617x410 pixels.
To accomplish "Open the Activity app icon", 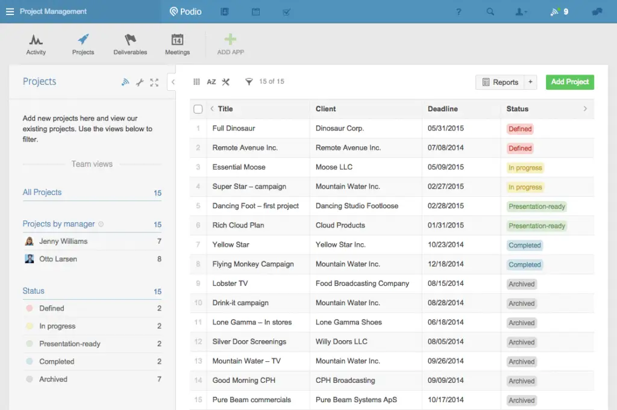I will pos(36,40).
